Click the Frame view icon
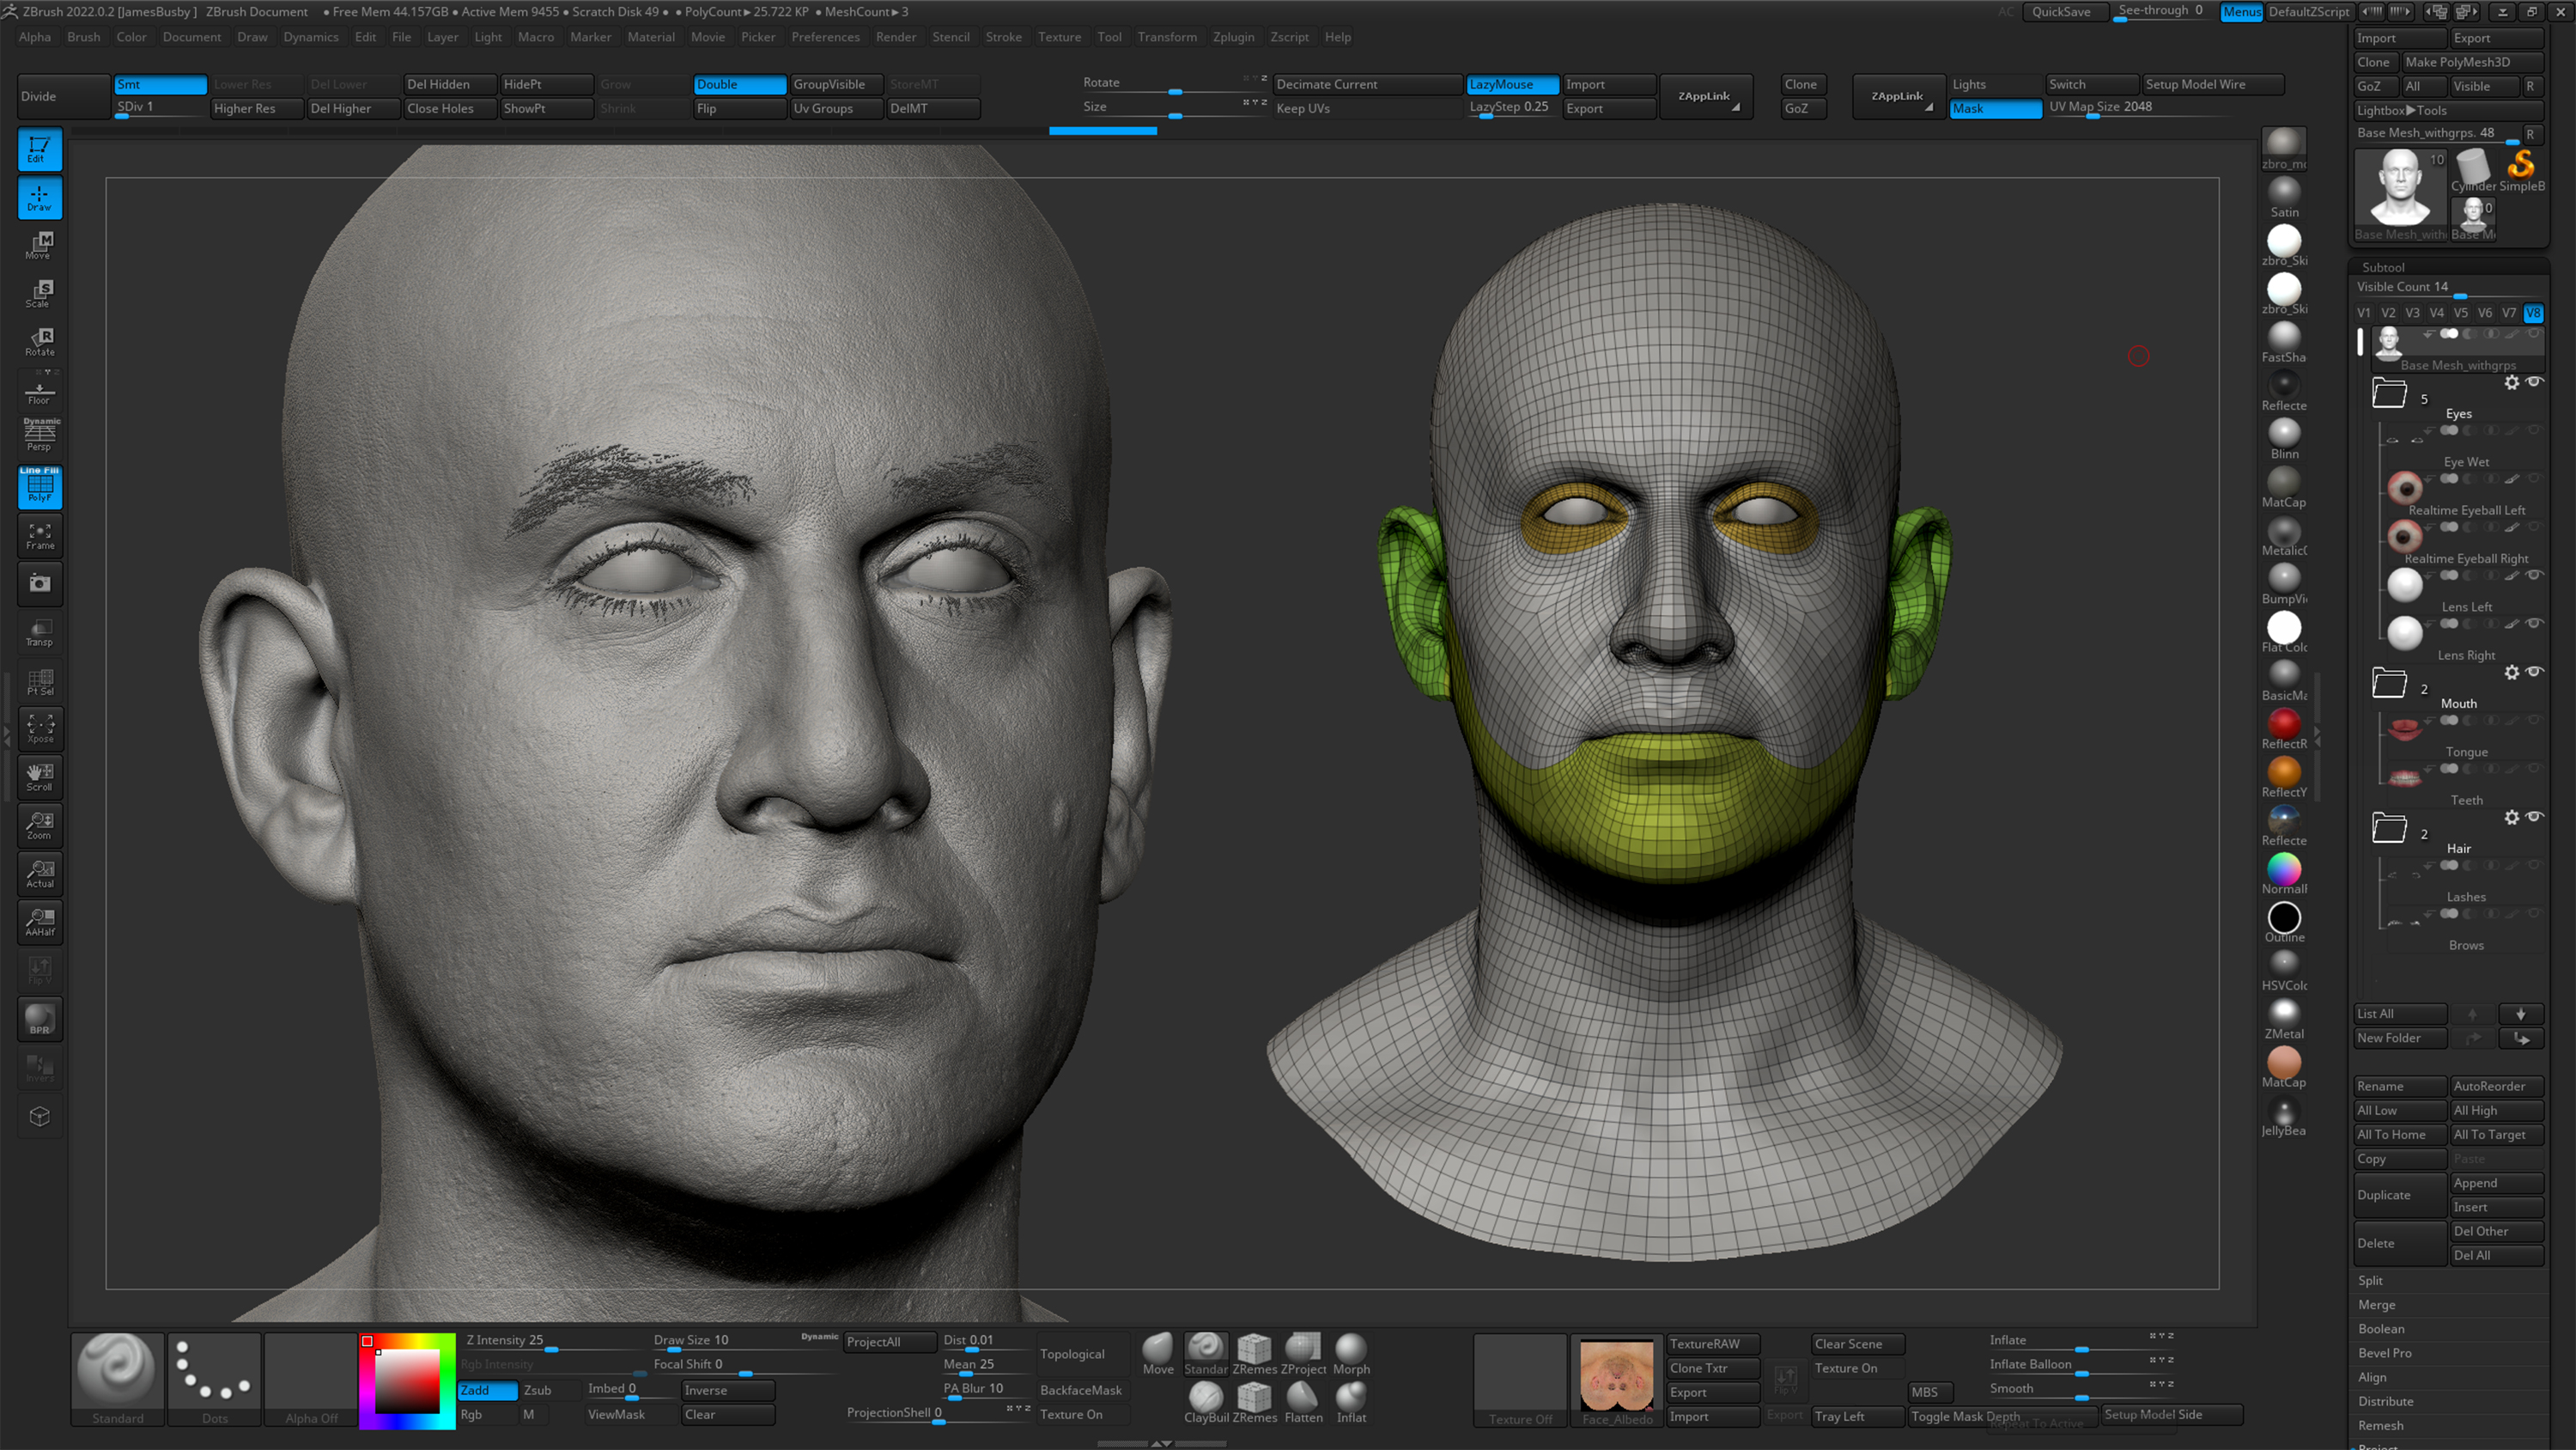The height and width of the screenshot is (1450, 2576). pyautogui.click(x=40, y=536)
